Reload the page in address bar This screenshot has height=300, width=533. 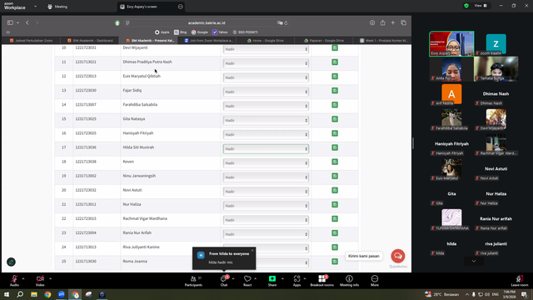click(286, 22)
